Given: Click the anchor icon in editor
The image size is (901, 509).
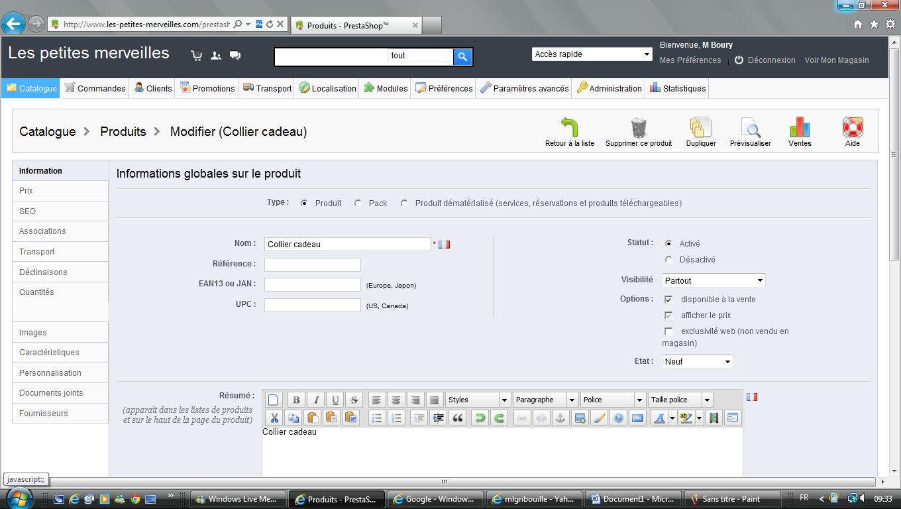Looking at the screenshot, I should pos(560,418).
